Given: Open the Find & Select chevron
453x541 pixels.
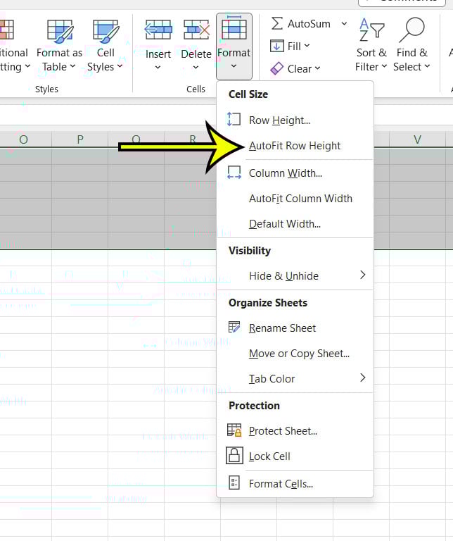Looking at the screenshot, I should 427,66.
